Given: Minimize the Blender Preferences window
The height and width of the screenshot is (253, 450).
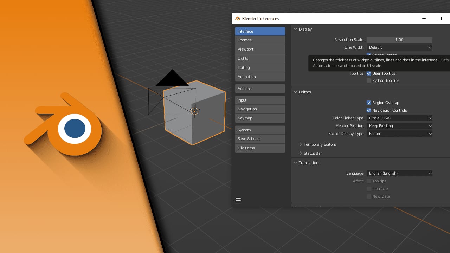Looking at the screenshot, I should point(424,19).
